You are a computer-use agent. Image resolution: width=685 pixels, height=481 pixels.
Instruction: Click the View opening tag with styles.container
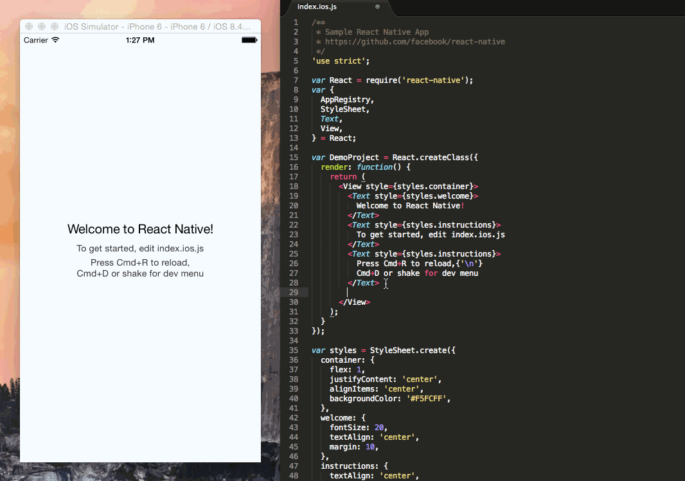pos(409,186)
